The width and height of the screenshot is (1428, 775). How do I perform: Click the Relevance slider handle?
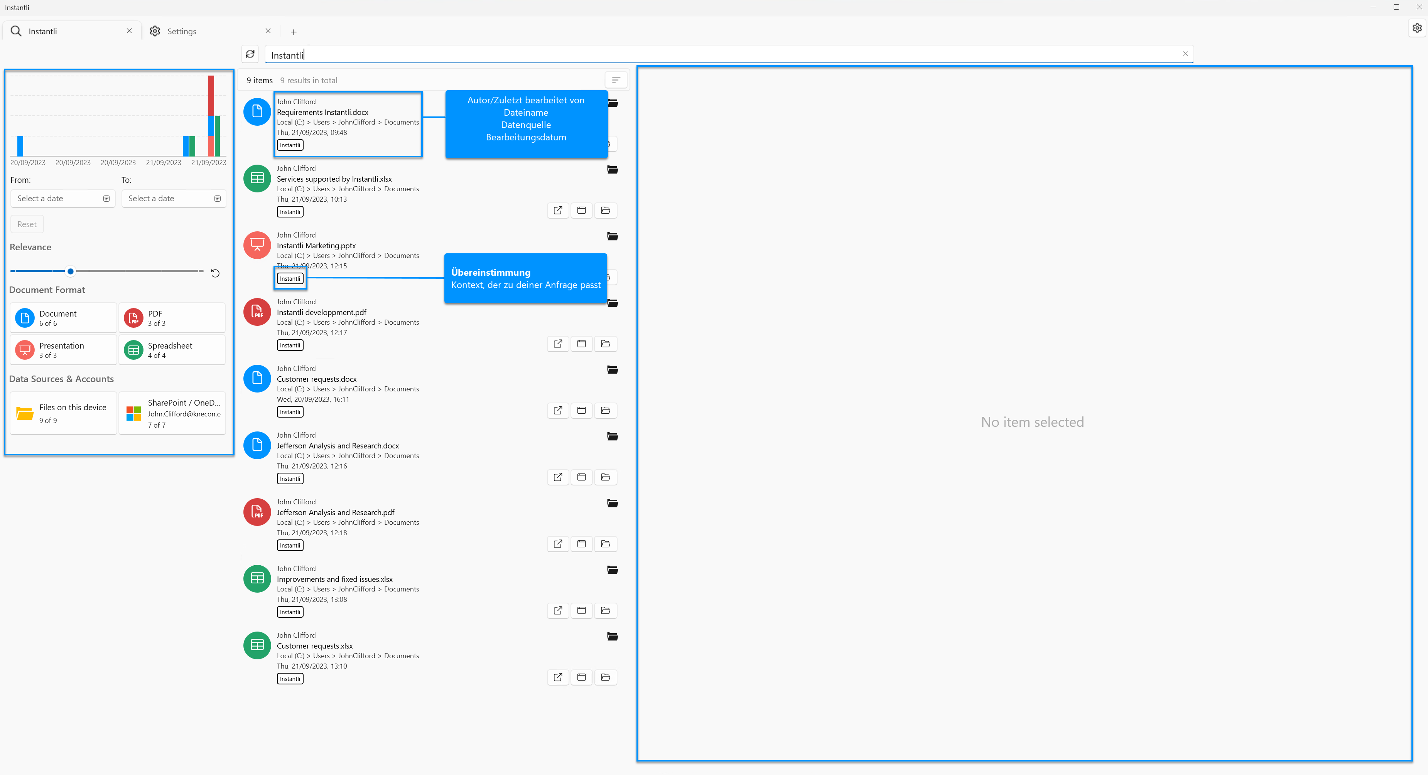tap(71, 271)
